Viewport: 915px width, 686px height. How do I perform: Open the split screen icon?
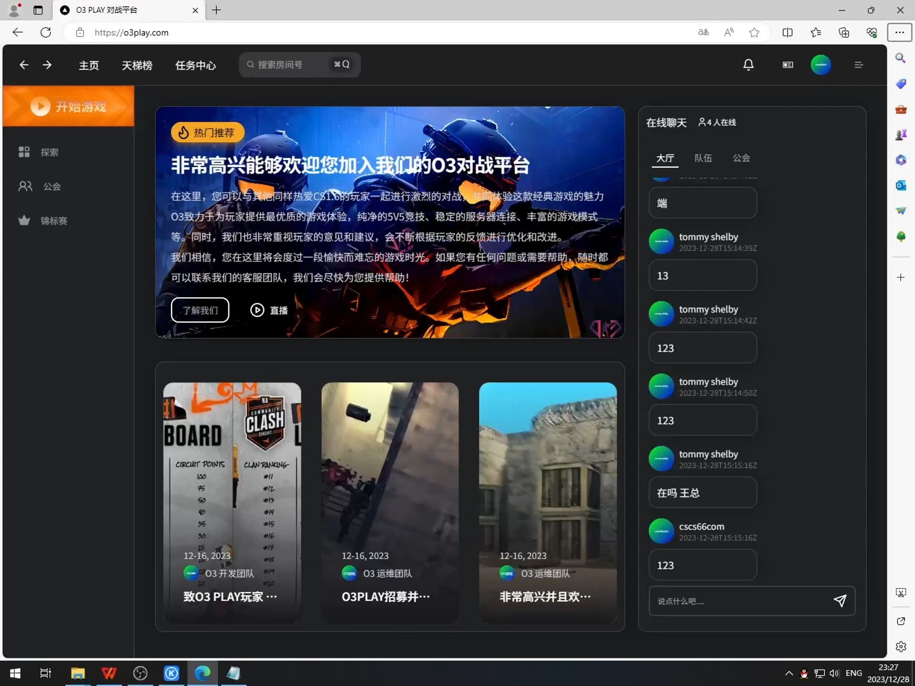[x=787, y=32]
